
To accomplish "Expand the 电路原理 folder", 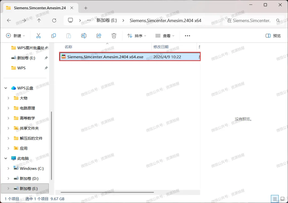I will click(8, 108).
